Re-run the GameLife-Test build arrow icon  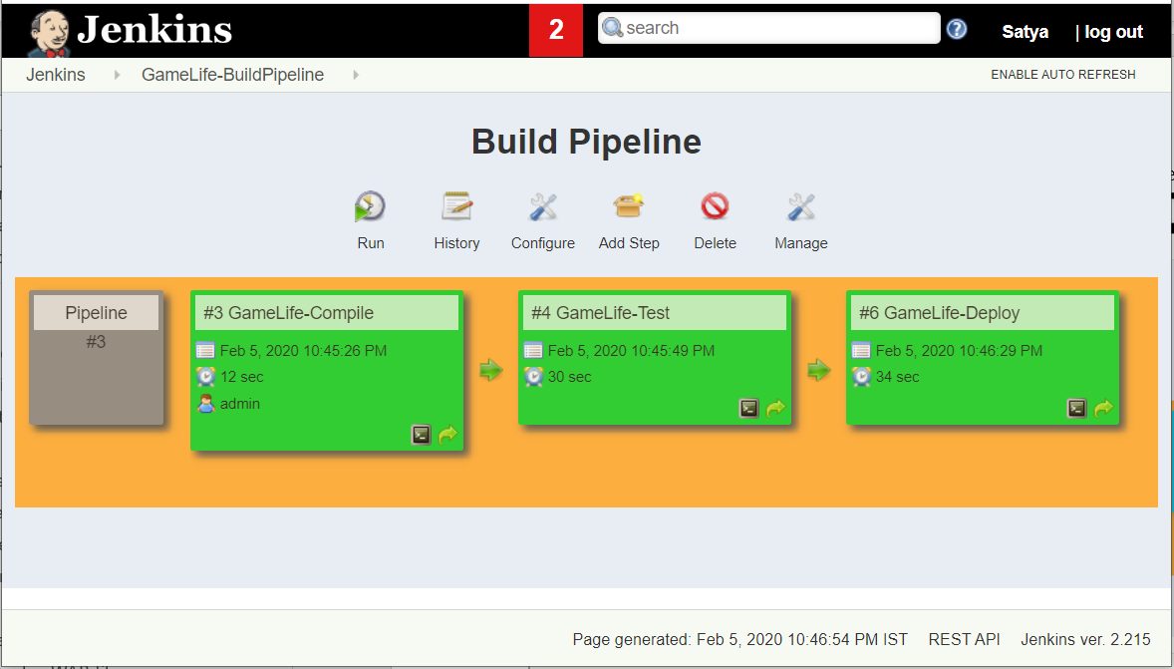pyautogui.click(x=775, y=408)
